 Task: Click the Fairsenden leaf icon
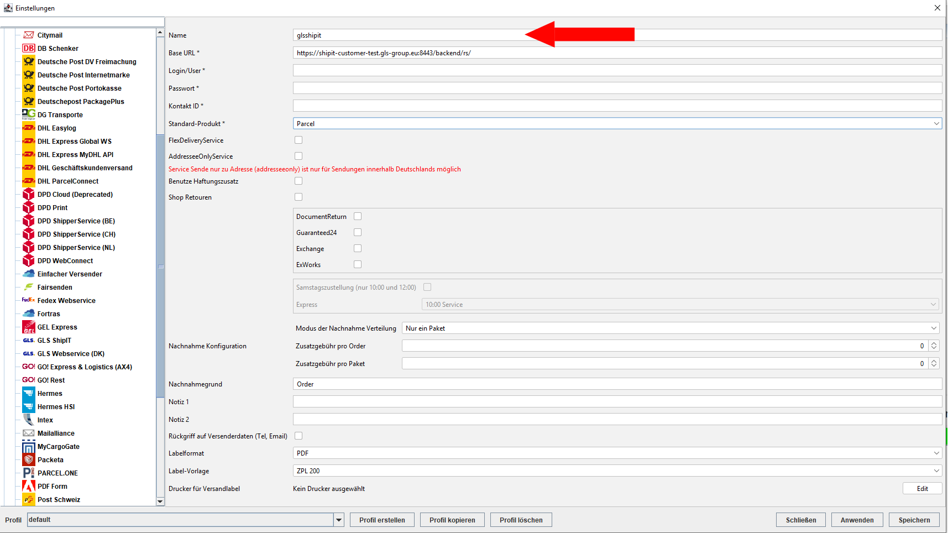pyautogui.click(x=29, y=287)
